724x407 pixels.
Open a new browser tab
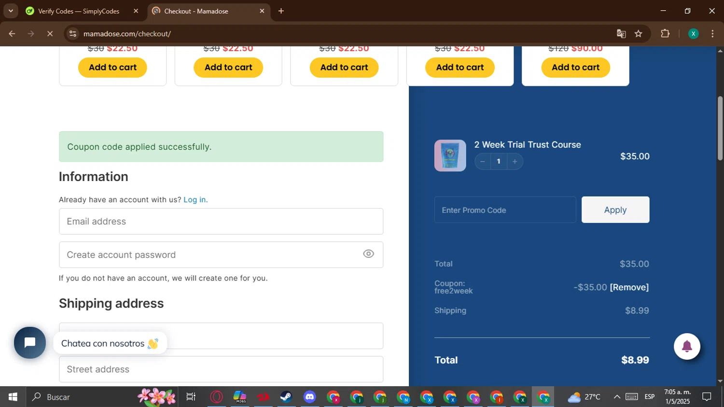tap(281, 11)
